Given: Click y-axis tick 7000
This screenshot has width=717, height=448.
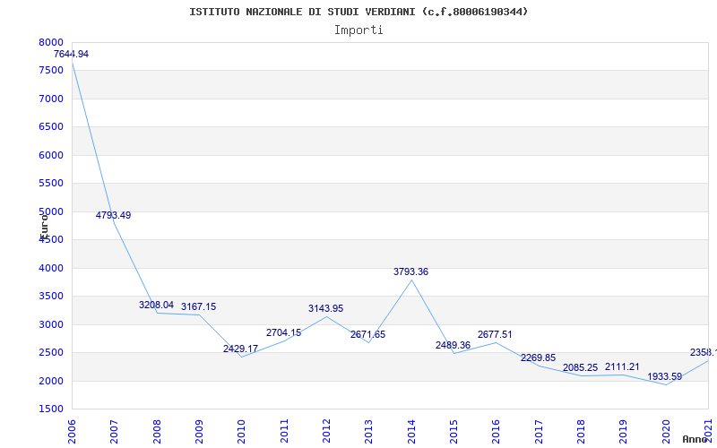Looking at the screenshot, I should pos(51,99).
